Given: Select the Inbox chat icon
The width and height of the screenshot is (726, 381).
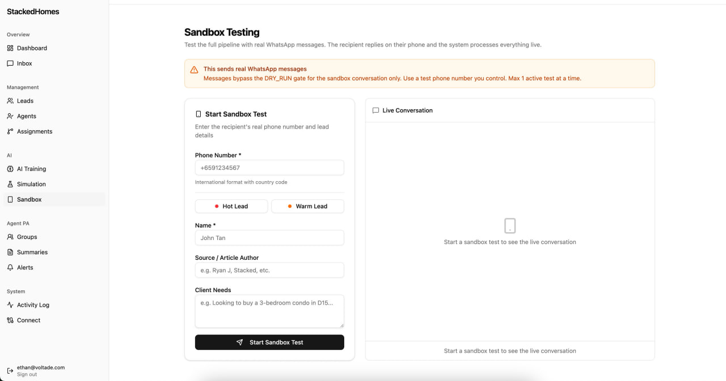Looking at the screenshot, I should point(10,63).
